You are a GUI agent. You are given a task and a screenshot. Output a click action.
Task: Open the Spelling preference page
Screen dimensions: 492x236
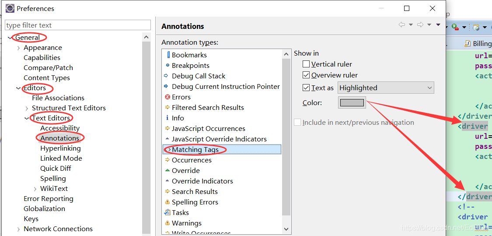coord(53,178)
